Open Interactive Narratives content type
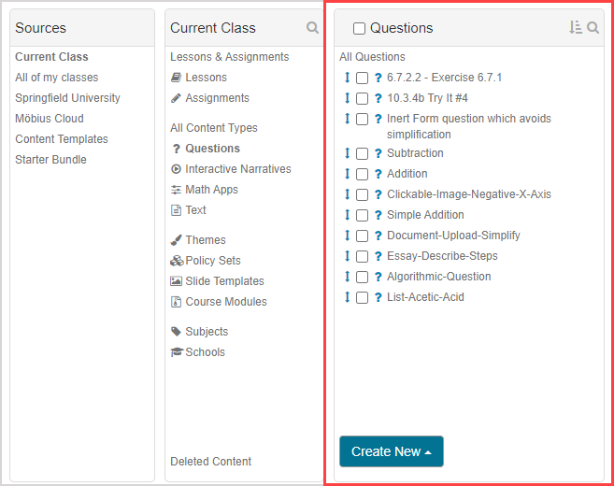This screenshot has width=614, height=486. pos(237,169)
